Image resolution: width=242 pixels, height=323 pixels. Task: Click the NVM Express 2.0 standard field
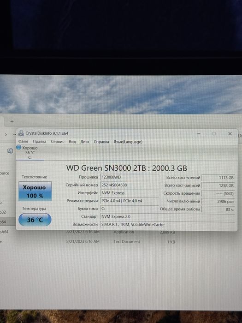click(x=167, y=217)
